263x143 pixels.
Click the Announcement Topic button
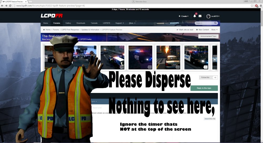208,36
